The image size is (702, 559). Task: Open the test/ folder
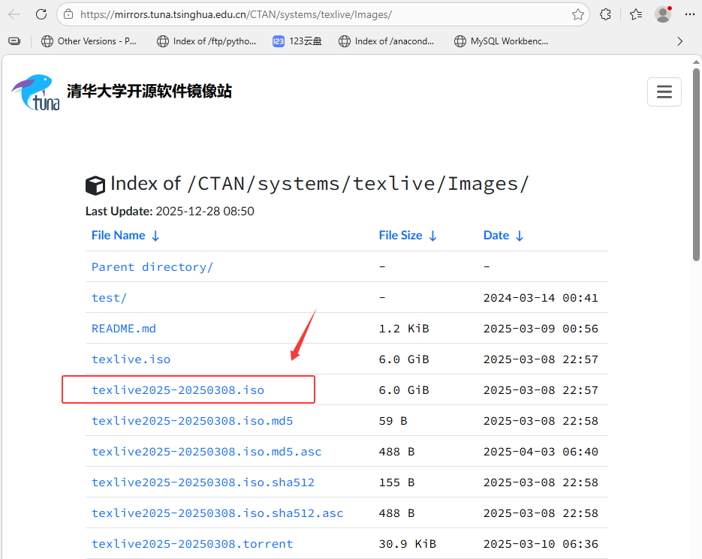point(109,298)
